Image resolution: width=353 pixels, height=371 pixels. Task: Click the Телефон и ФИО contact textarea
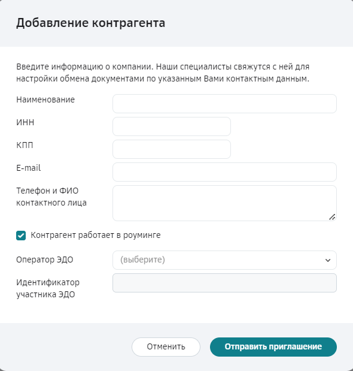pyautogui.click(x=224, y=203)
